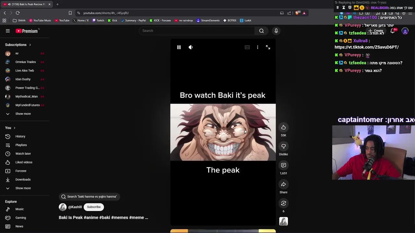415x233 pixels.
Task: Go back with the browser back arrow
Action: pos(5,13)
